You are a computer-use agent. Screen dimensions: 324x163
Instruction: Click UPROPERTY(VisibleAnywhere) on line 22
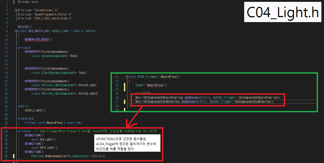point(47,89)
